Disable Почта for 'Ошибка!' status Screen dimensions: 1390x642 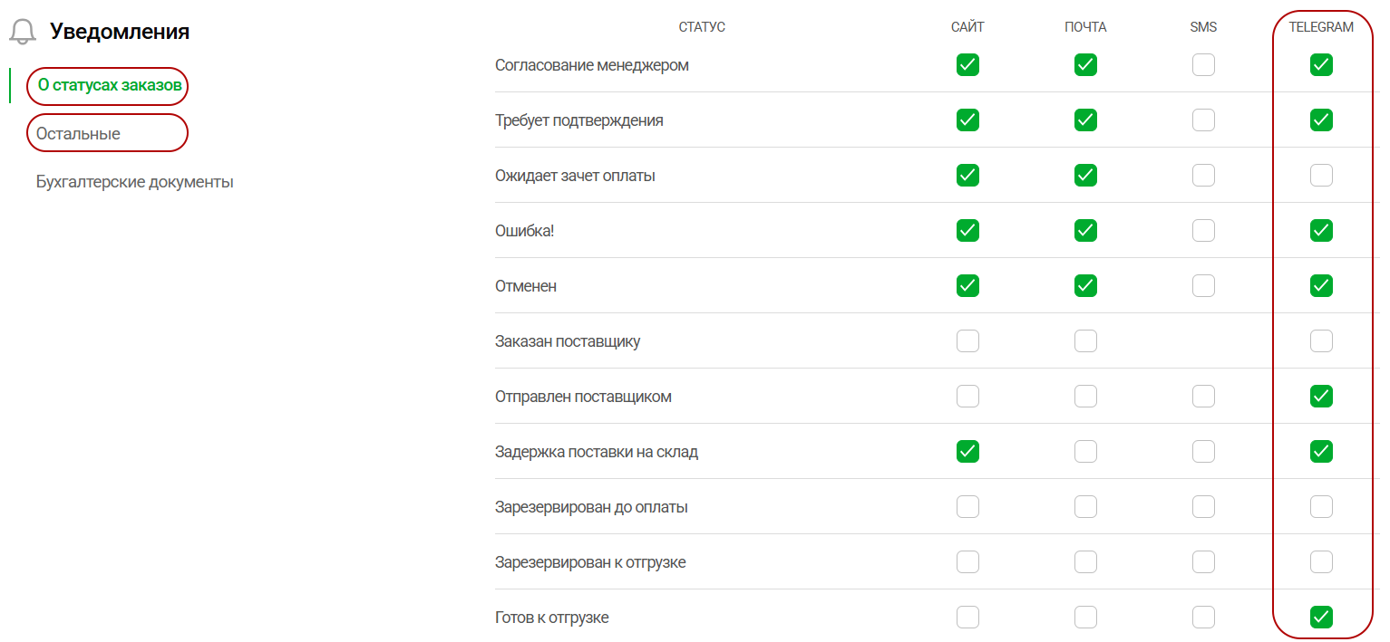point(1085,231)
